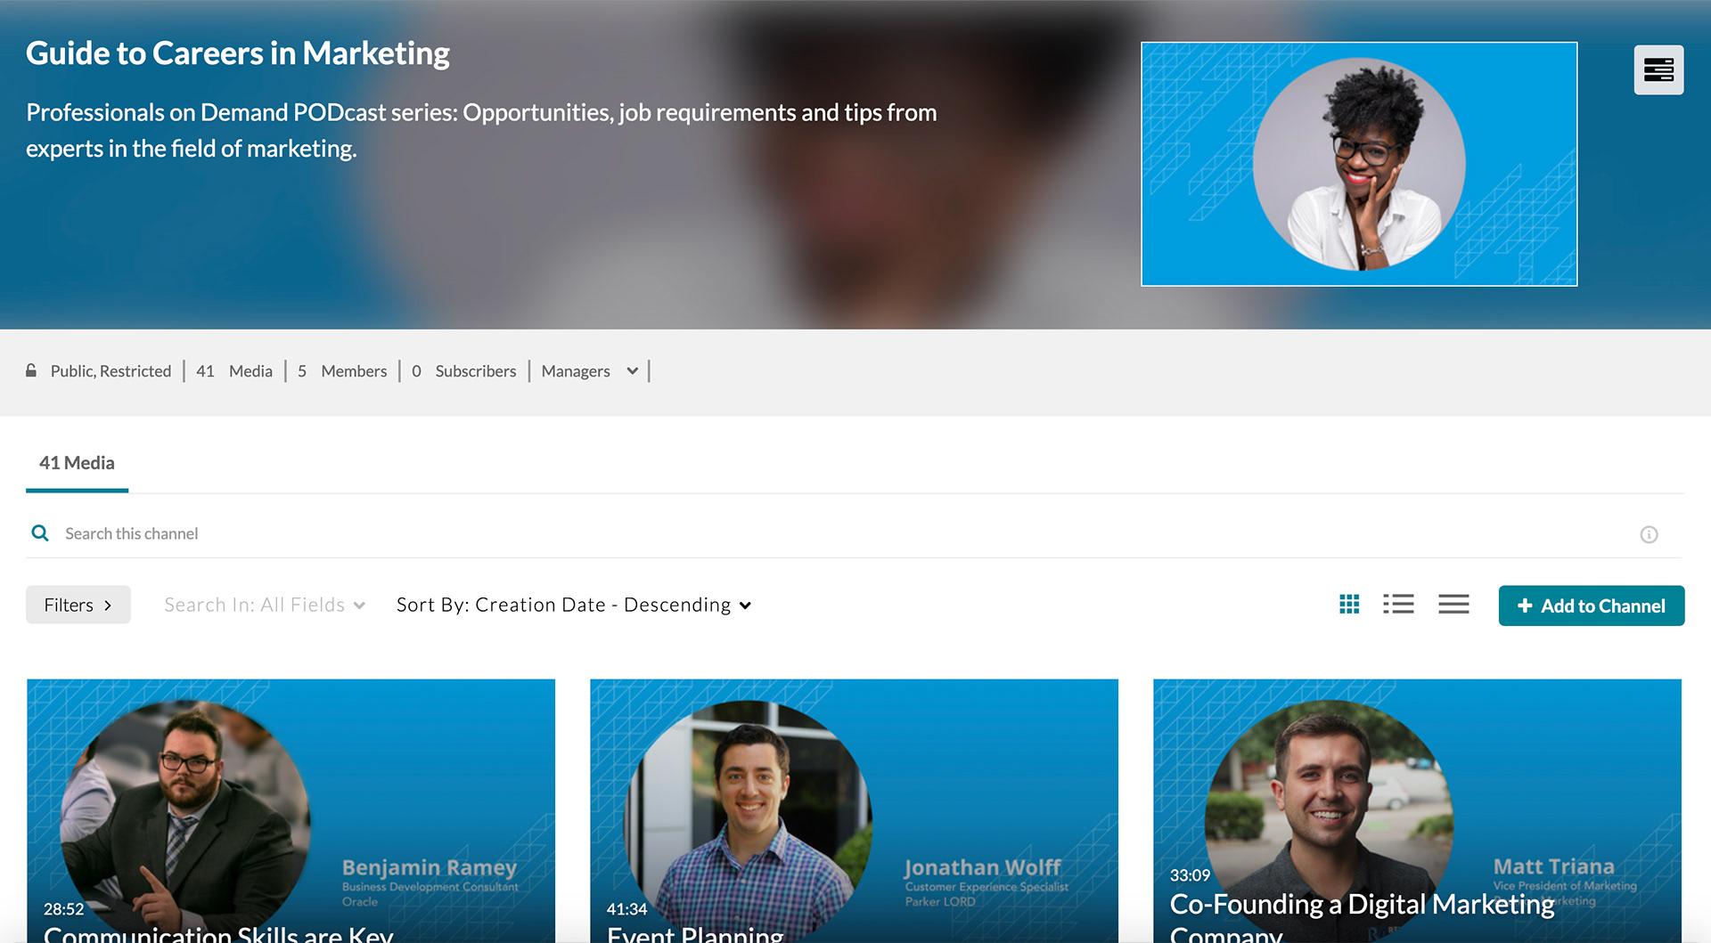Click the search magnifier icon
This screenshot has width=1711, height=943.
[40, 533]
